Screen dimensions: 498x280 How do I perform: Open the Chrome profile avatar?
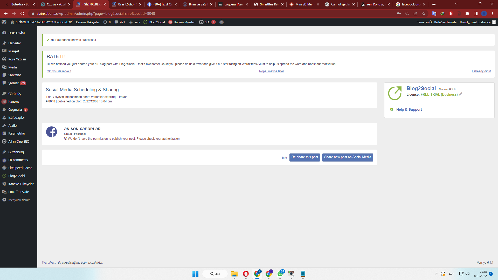[x=484, y=13]
